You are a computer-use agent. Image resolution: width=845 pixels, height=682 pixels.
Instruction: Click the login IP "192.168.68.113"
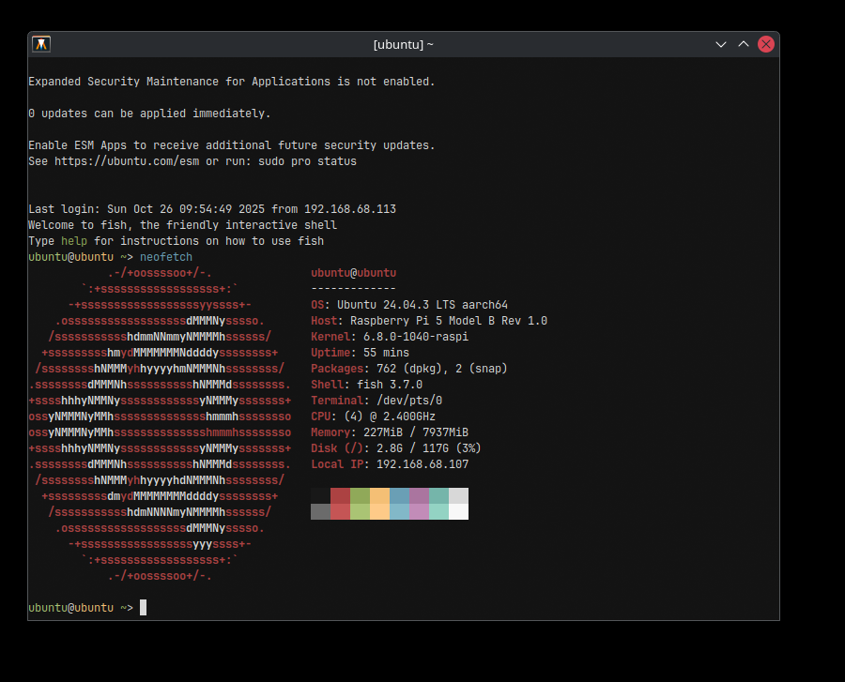[x=350, y=209]
